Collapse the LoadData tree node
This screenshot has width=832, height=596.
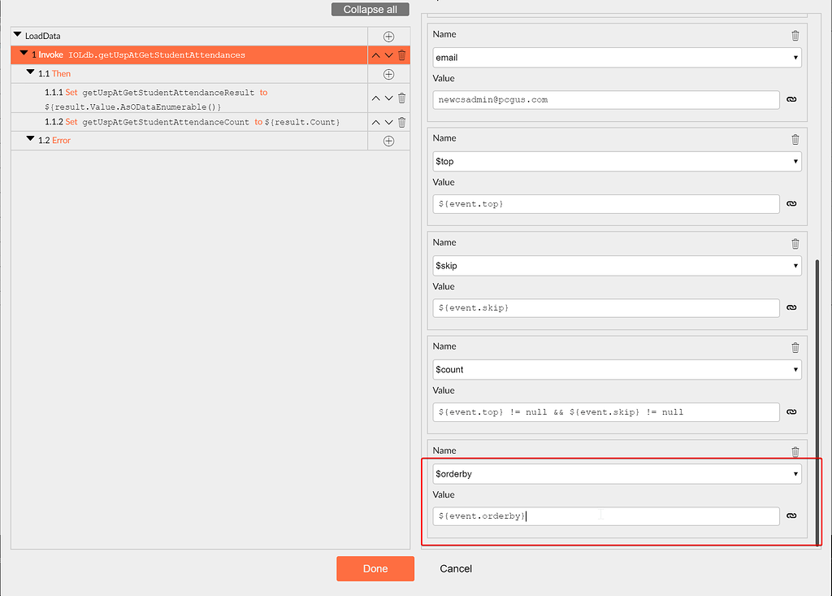click(x=16, y=35)
